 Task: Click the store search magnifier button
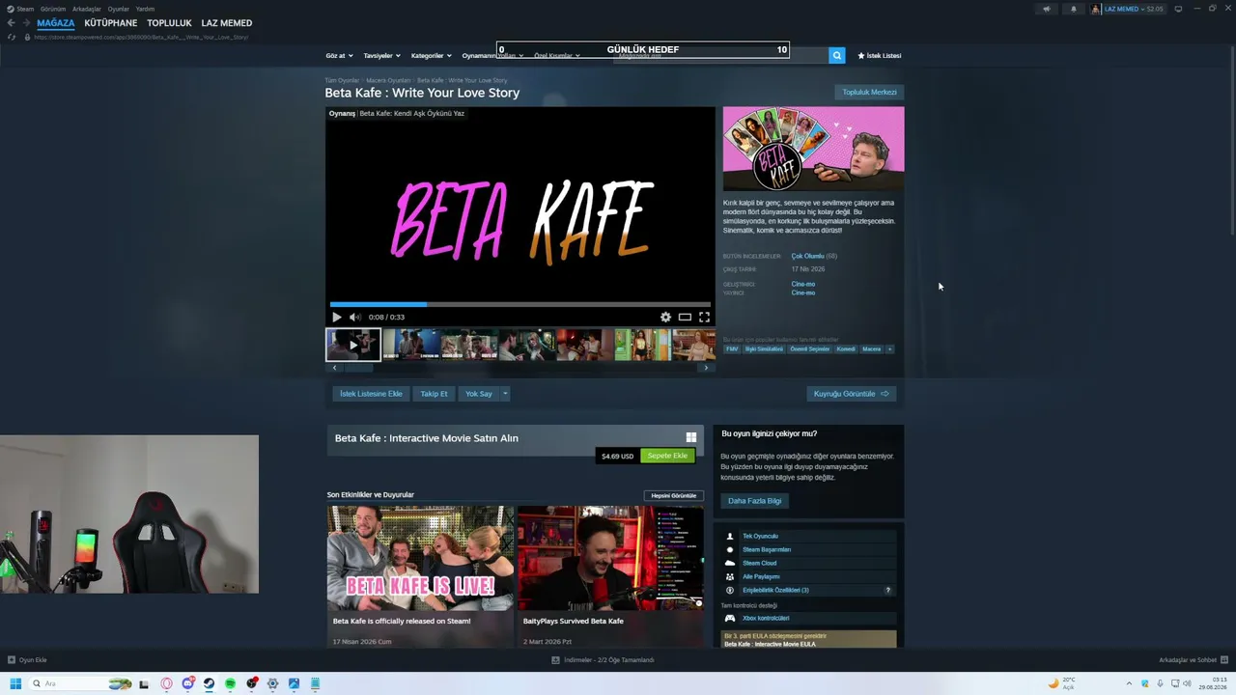click(837, 56)
